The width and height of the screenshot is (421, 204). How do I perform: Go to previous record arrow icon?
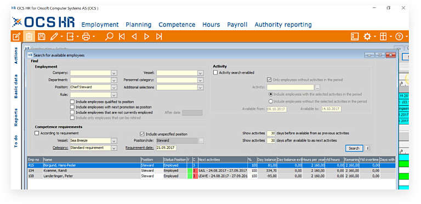pyautogui.click(x=134, y=37)
